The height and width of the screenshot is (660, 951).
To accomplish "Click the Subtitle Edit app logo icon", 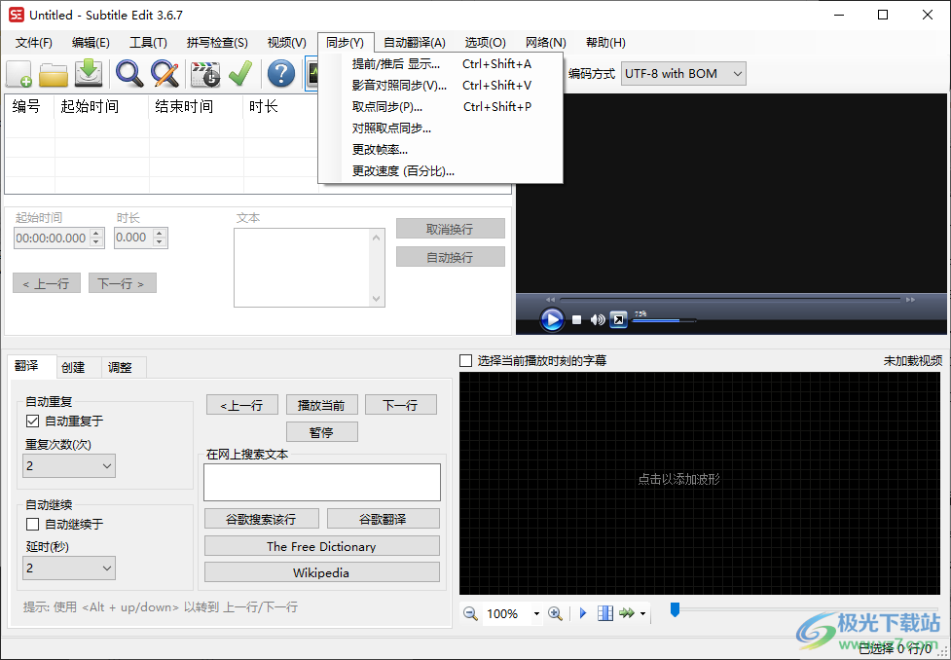I will click(x=17, y=15).
